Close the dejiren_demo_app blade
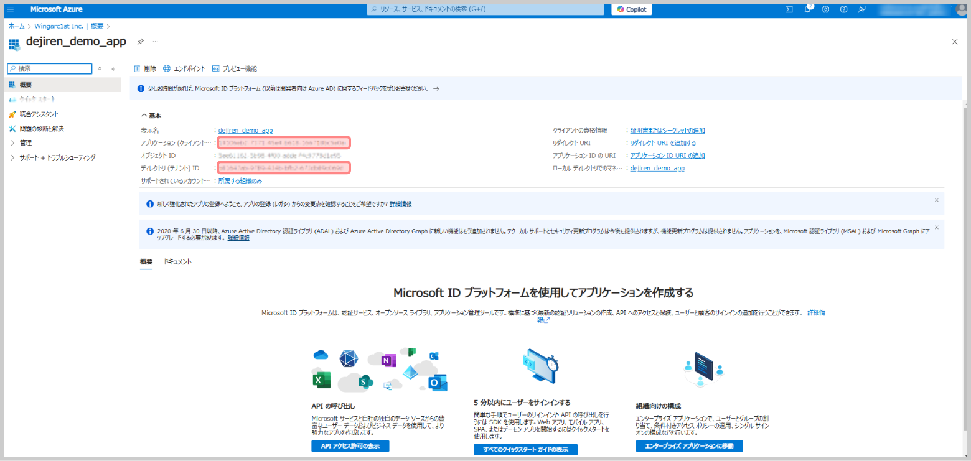Image resolution: width=971 pixels, height=461 pixels. 955,42
